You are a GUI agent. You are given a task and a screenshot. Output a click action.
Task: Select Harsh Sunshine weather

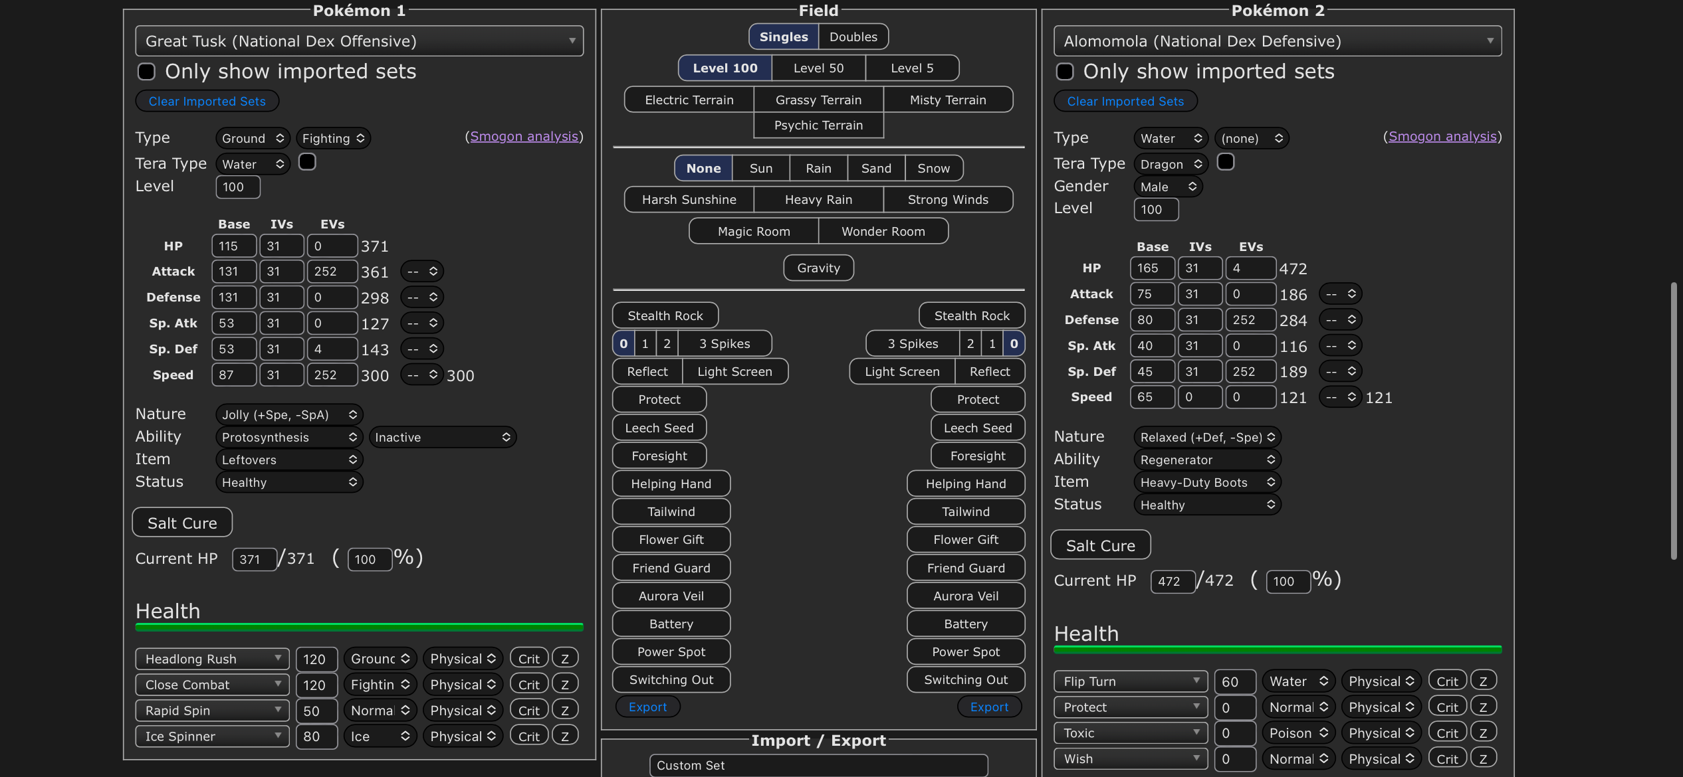click(689, 199)
